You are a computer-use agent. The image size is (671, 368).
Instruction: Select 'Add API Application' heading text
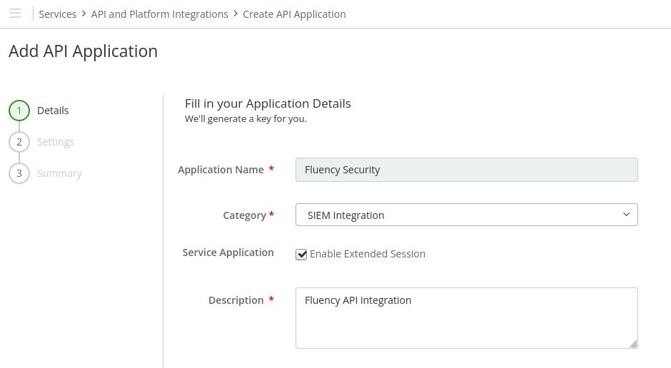(83, 51)
